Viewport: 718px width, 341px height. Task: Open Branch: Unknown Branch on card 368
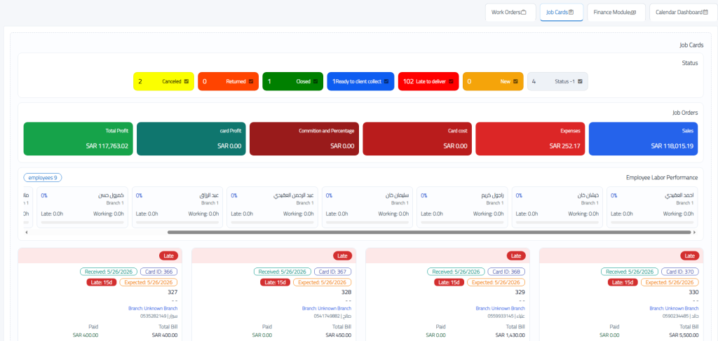(501, 308)
